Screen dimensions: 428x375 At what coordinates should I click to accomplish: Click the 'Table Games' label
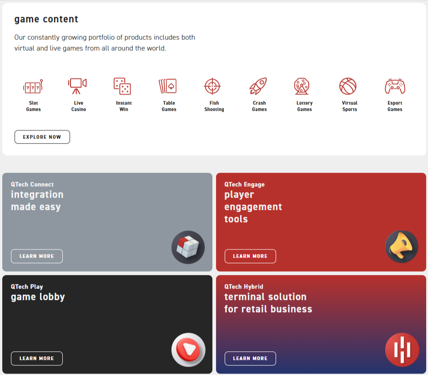tap(169, 106)
